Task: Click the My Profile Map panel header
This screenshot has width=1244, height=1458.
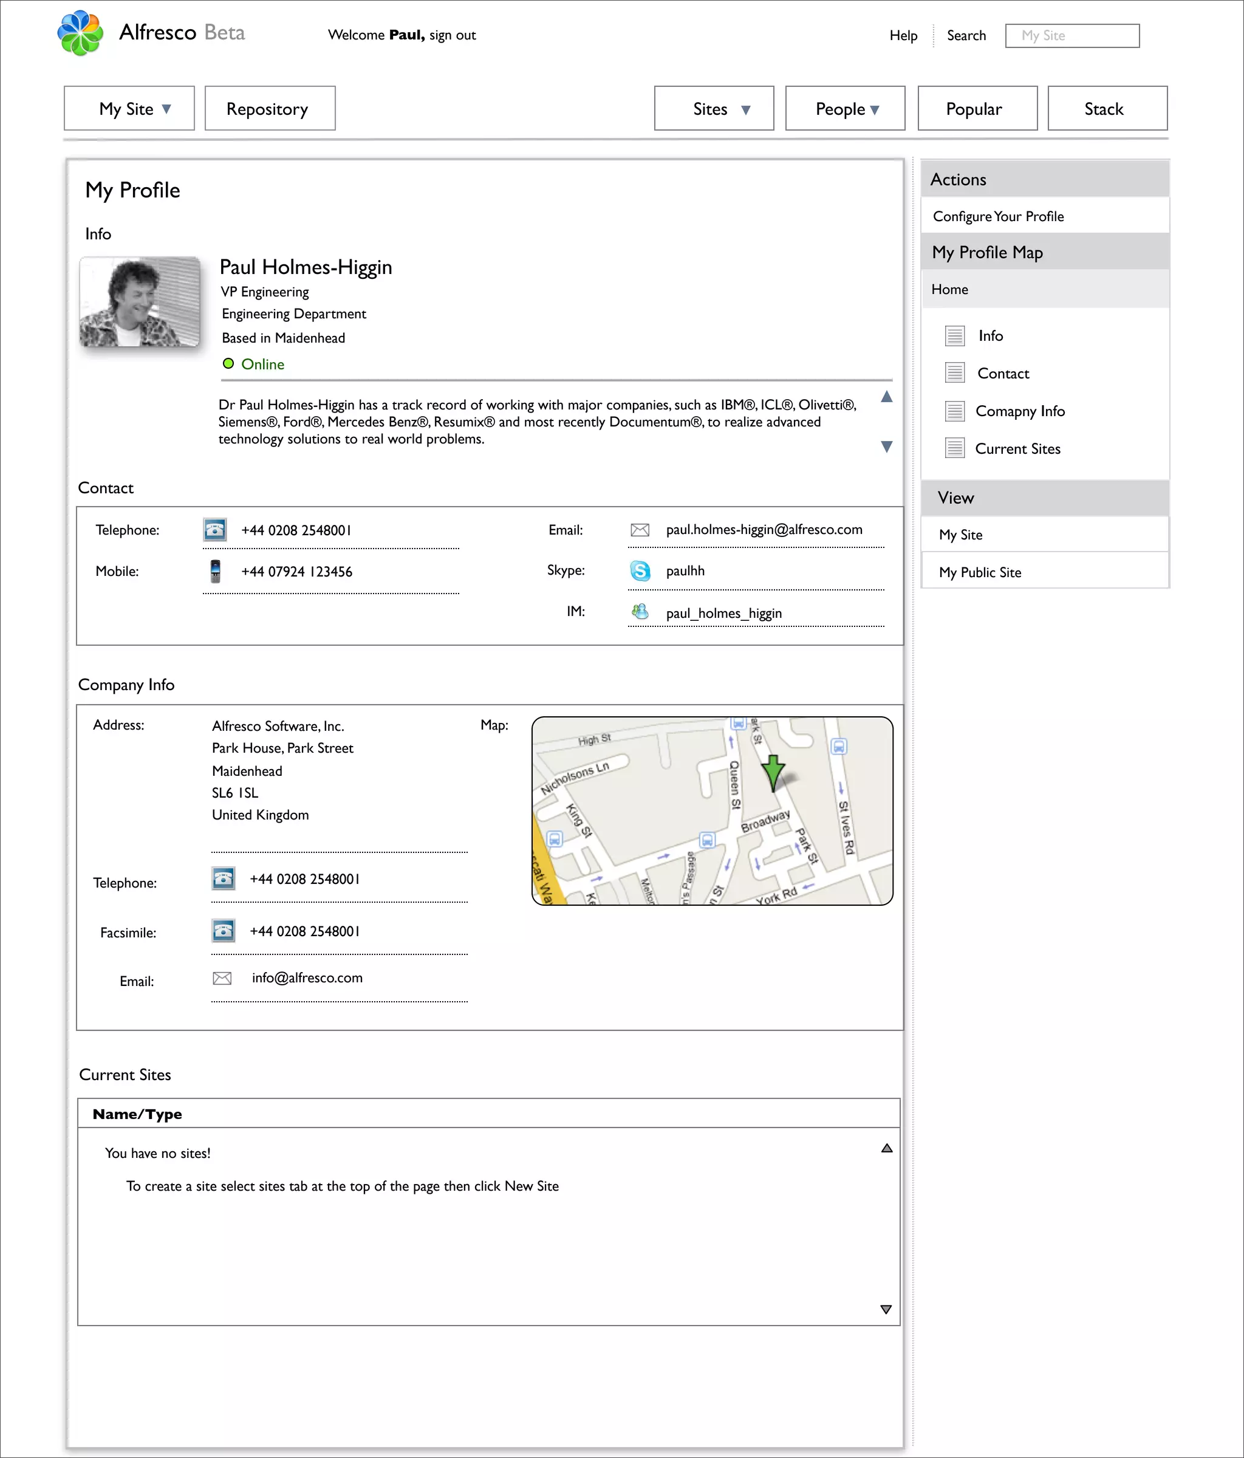Action: (1045, 252)
